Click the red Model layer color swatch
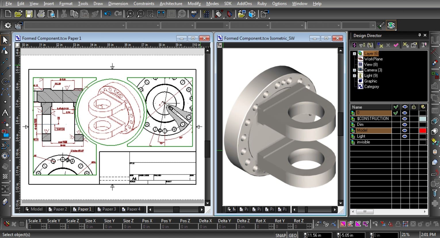This screenshot has height=238, width=440. (422, 130)
